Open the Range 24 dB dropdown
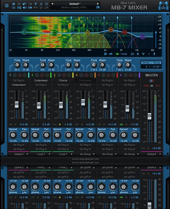 pos(156,67)
